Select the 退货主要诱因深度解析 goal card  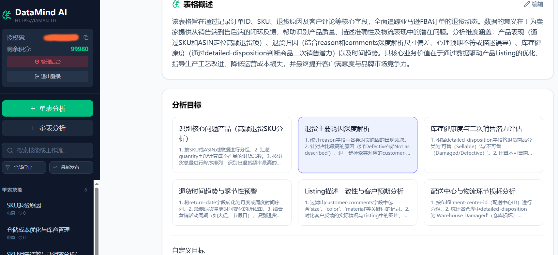(357, 145)
